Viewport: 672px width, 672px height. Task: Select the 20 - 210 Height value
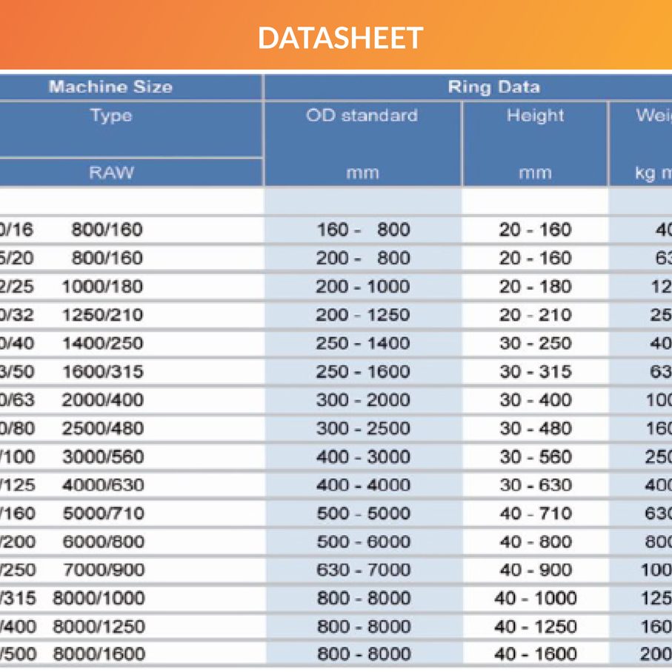(x=535, y=314)
